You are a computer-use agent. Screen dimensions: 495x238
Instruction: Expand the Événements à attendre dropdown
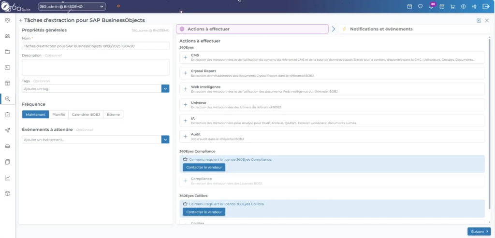point(165,140)
